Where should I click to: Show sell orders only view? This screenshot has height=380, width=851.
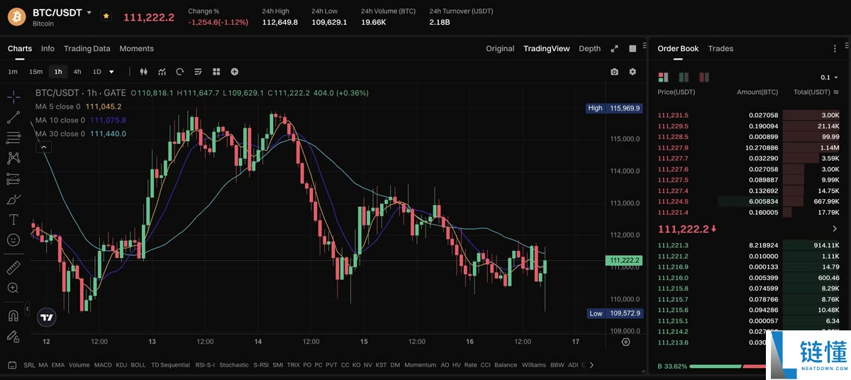704,77
